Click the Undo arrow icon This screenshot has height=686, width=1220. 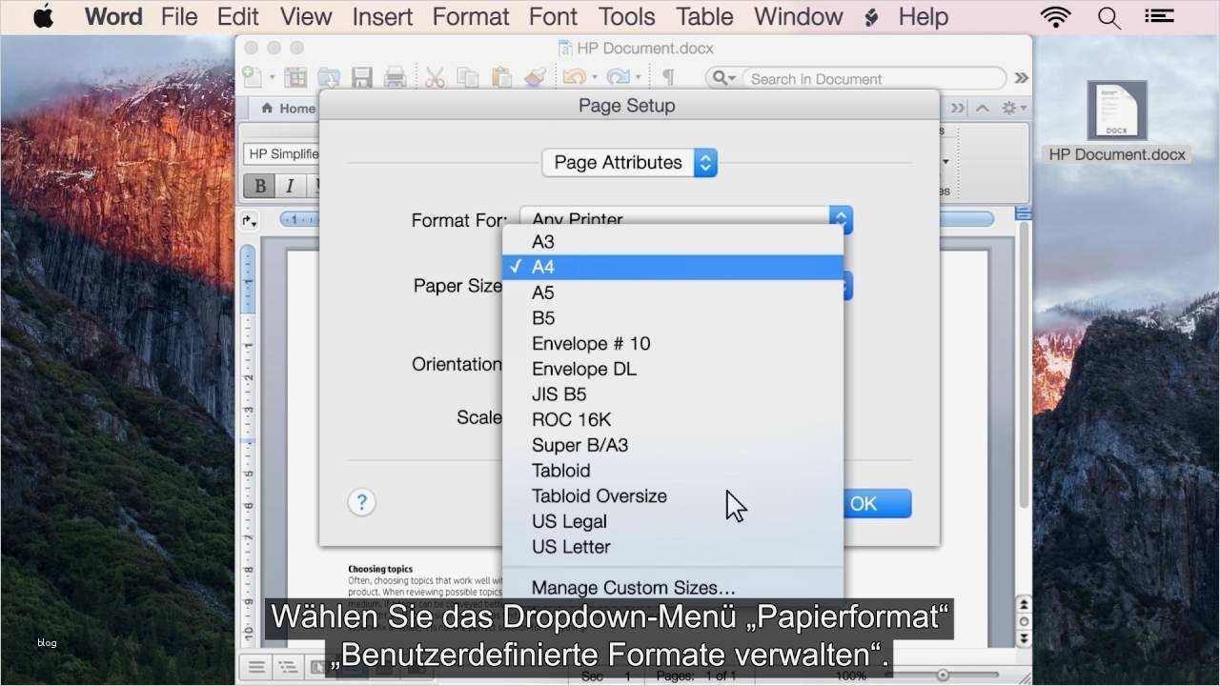click(x=574, y=78)
